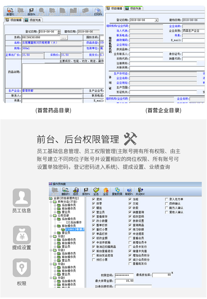Collapse the 分店5 tree node

51,278
